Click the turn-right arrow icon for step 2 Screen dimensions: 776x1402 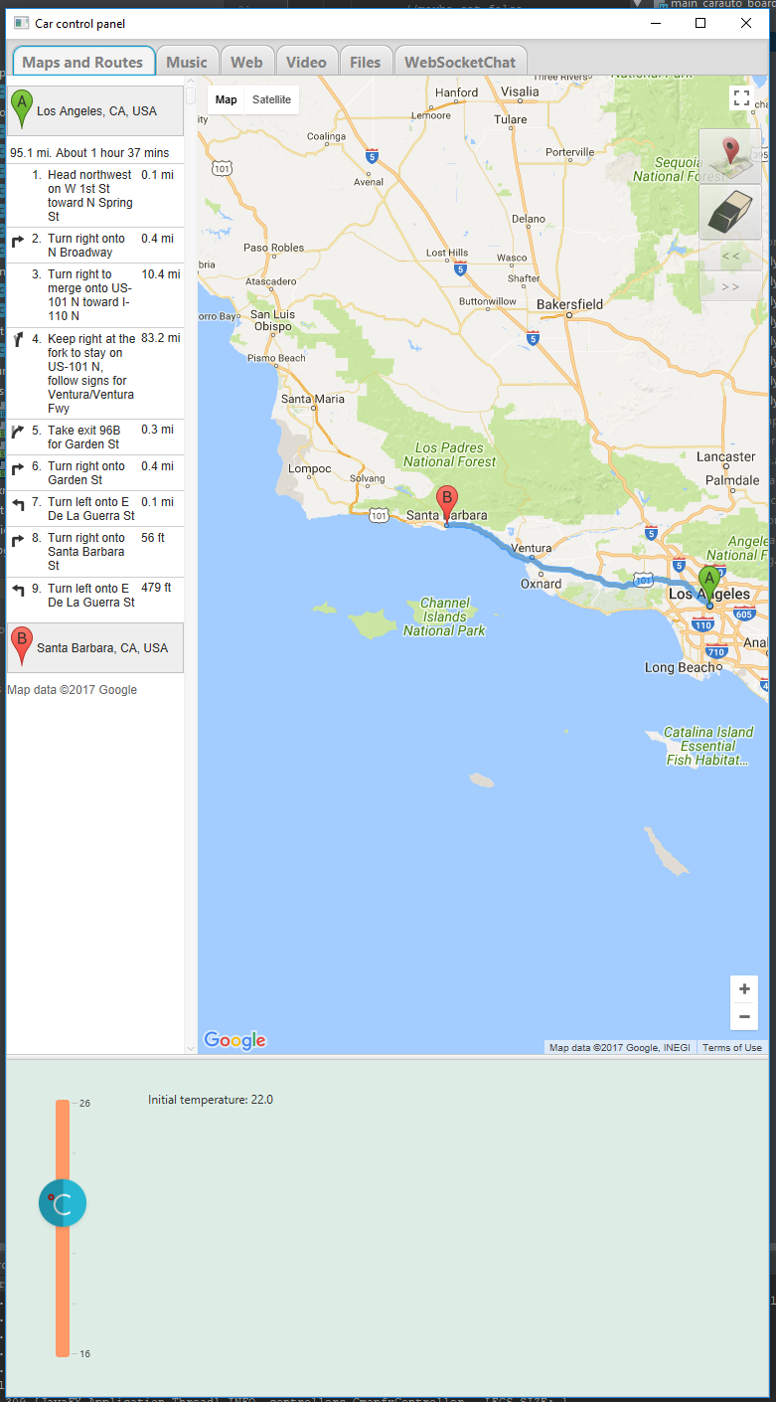click(x=18, y=241)
